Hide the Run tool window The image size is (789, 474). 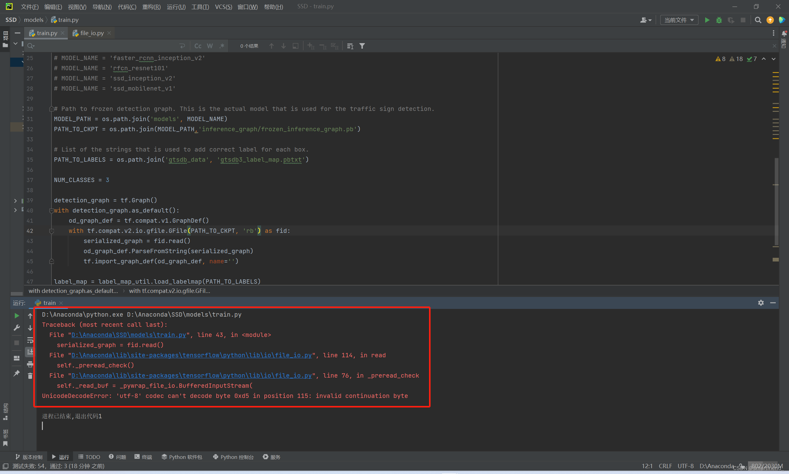[773, 303]
